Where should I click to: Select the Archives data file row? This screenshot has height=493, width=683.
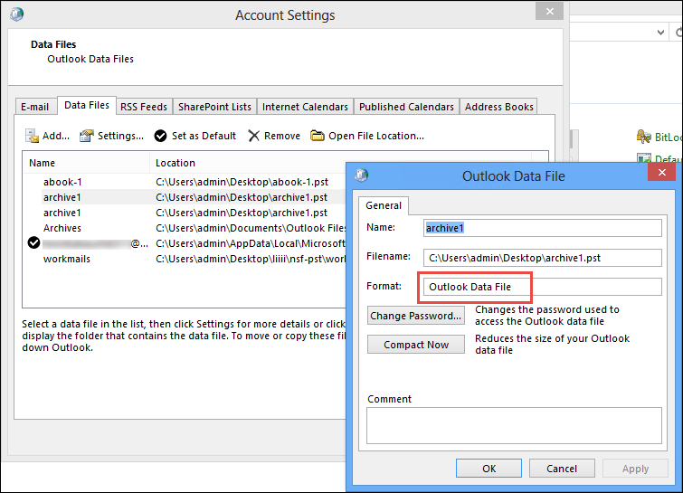[185, 228]
